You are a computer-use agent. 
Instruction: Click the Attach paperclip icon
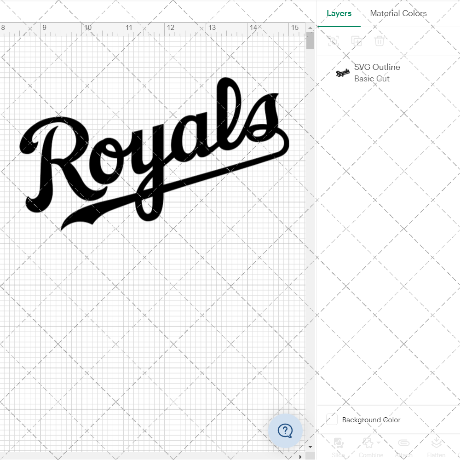point(403,443)
